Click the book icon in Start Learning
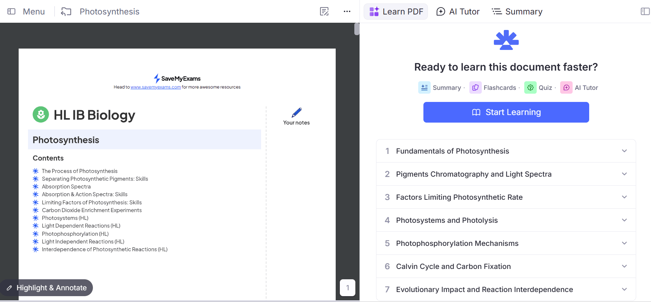 [x=476, y=112]
